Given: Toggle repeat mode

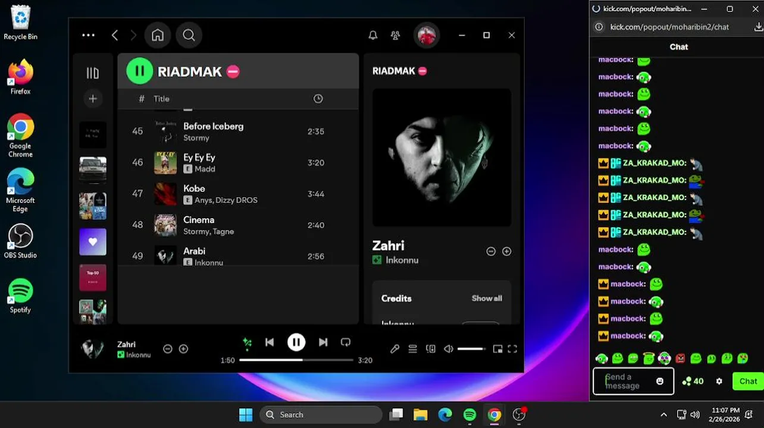Looking at the screenshot, I should [346, 342].
